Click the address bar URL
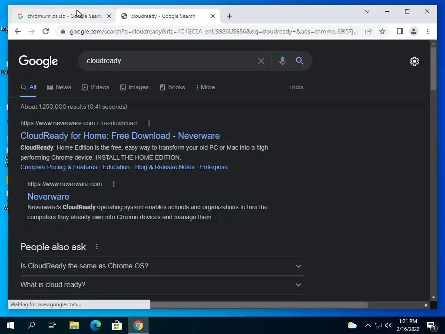Image resolution: width=445 pixels, height=334 pixels. click(214, 31)
